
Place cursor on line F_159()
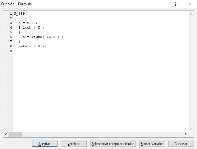[x=21, y=14]
